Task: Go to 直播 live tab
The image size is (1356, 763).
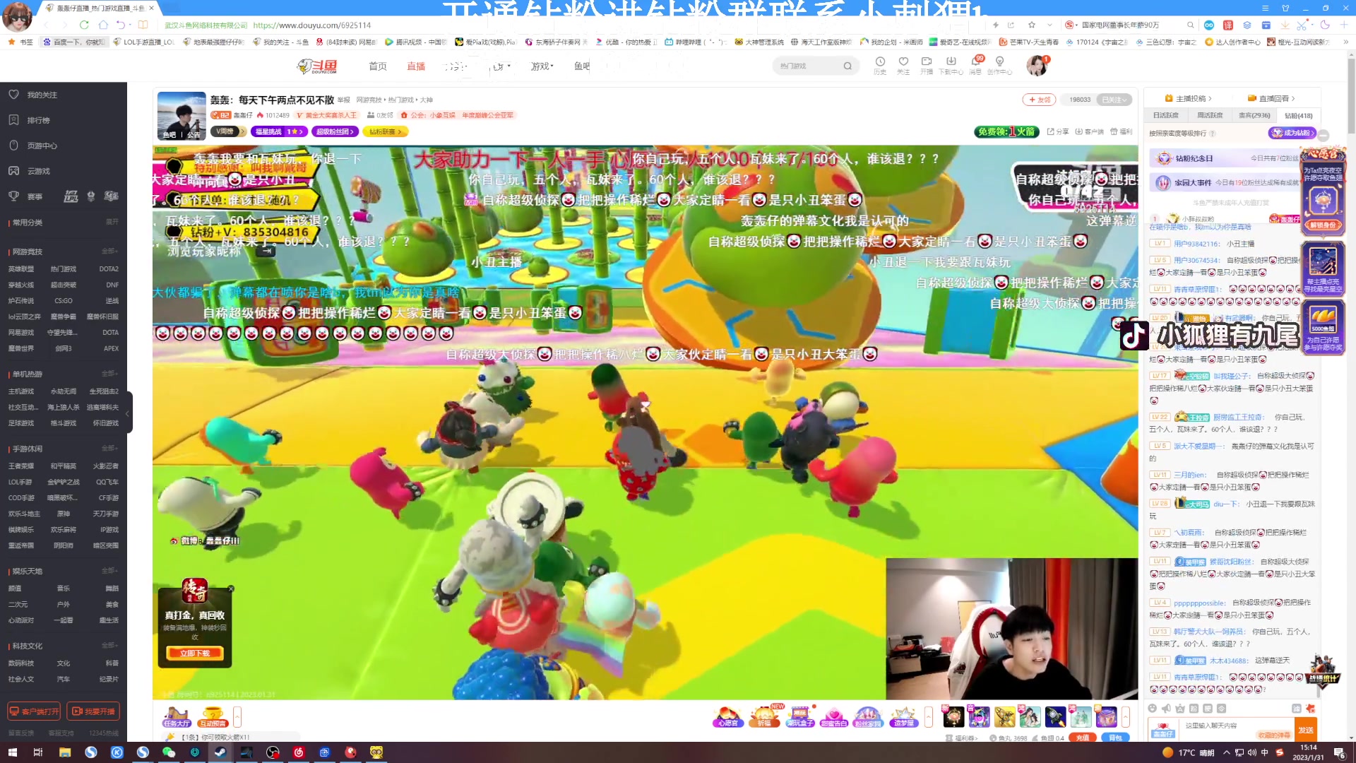Action: pyautogui.click(x=416, y=66)
